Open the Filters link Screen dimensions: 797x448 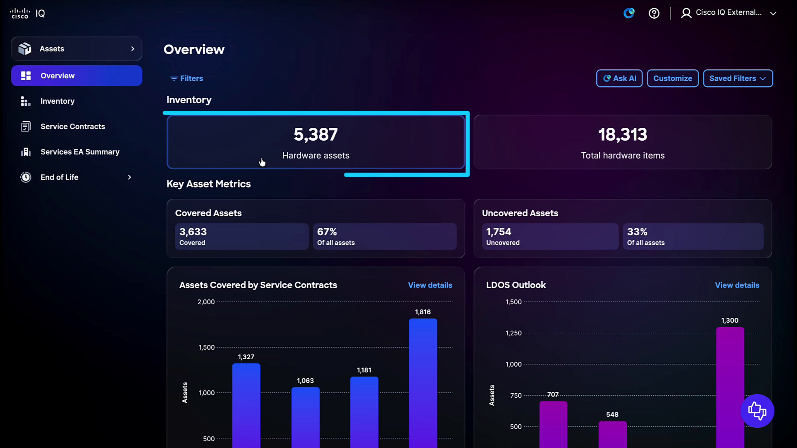point(186,78)
